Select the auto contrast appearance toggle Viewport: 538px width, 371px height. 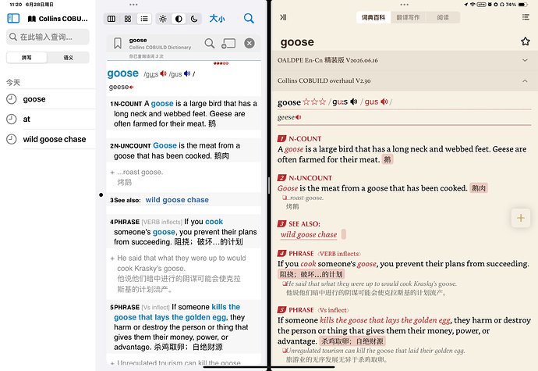[179, 19]
